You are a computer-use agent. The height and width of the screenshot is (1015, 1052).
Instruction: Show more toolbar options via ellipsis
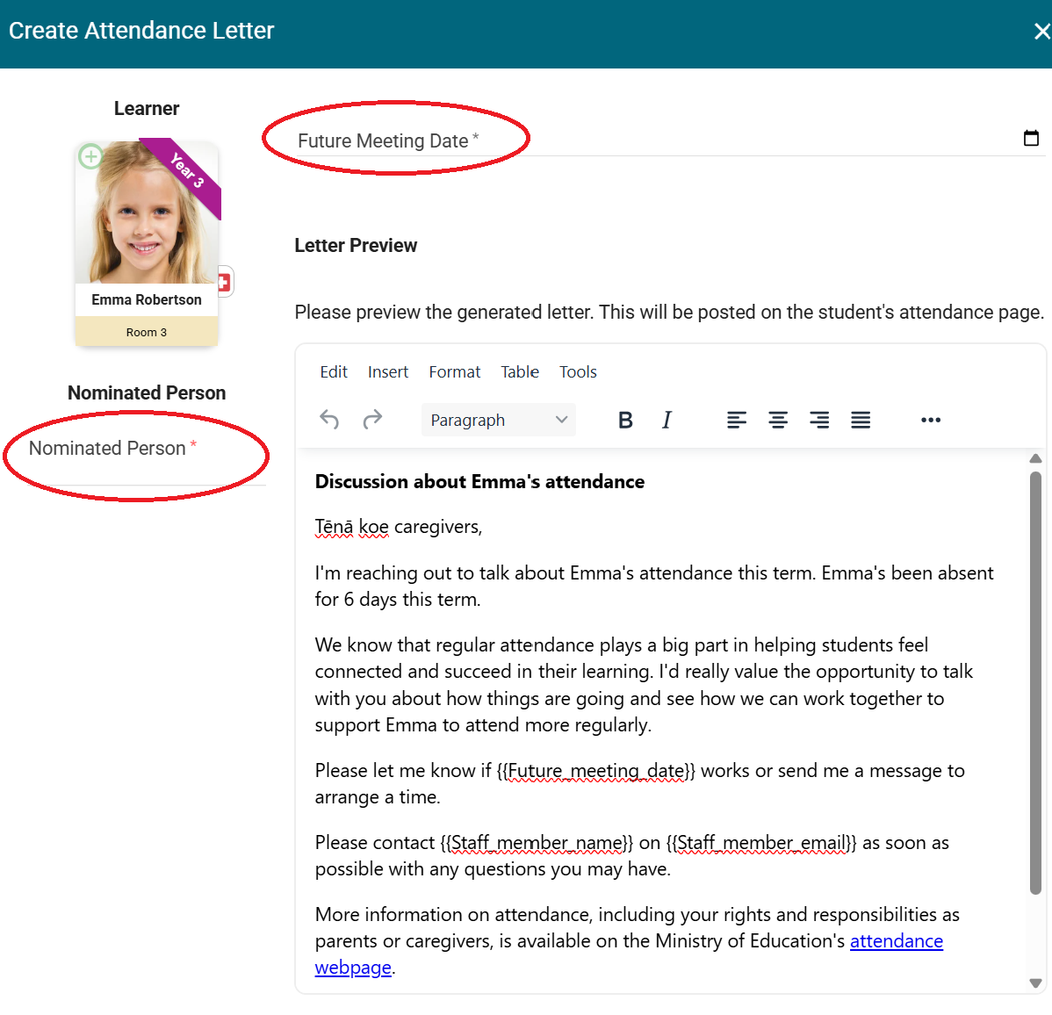click(931, 420)
